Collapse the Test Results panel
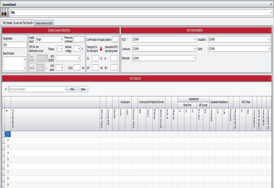 pos(269,78)
